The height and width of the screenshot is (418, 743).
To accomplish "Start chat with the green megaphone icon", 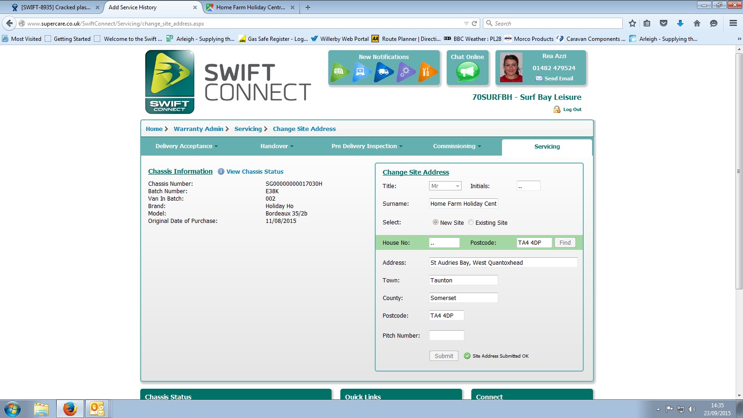I will 468,72.
